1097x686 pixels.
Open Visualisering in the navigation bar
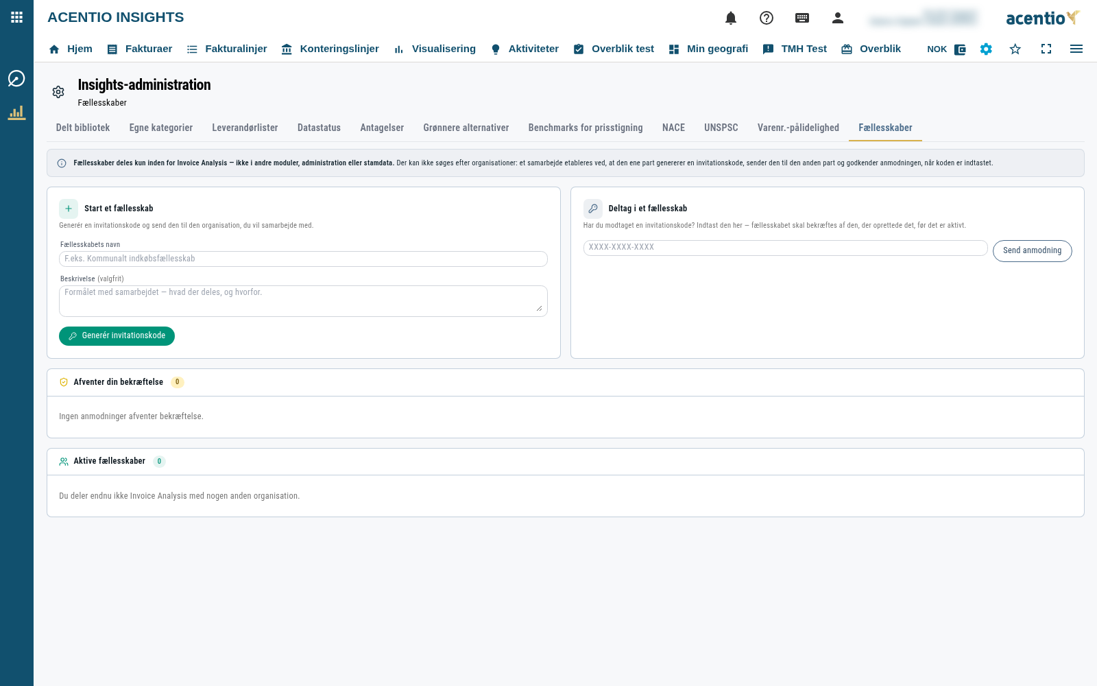[435, 49]
